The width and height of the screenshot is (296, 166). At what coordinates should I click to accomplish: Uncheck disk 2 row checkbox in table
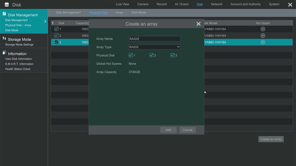click(x=56, y=35)
